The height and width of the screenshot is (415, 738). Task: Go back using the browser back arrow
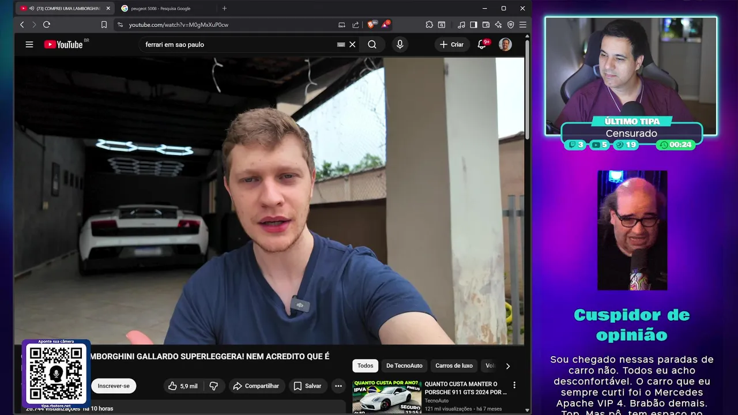click(x=22, y=25)
